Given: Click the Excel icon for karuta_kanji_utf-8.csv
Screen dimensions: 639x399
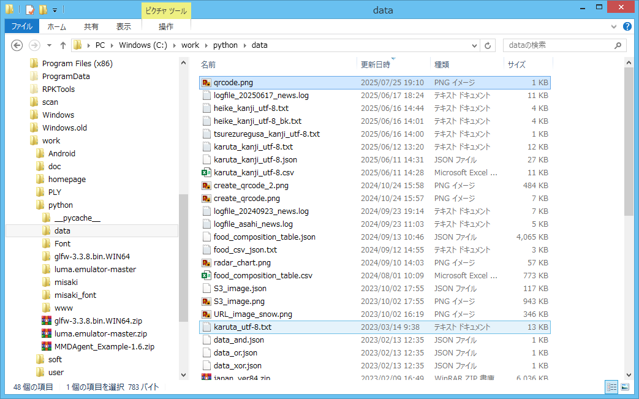Looking at the screenshot, I should [x=206, y=173].
